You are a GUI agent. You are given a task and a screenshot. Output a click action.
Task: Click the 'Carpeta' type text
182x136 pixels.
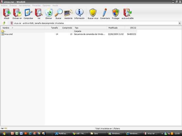coord(77,31)
